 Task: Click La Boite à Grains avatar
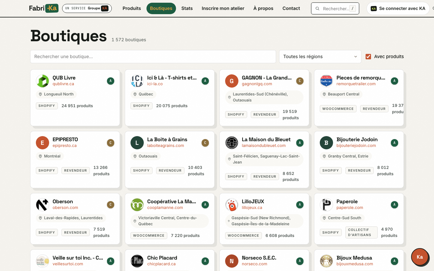137,143
